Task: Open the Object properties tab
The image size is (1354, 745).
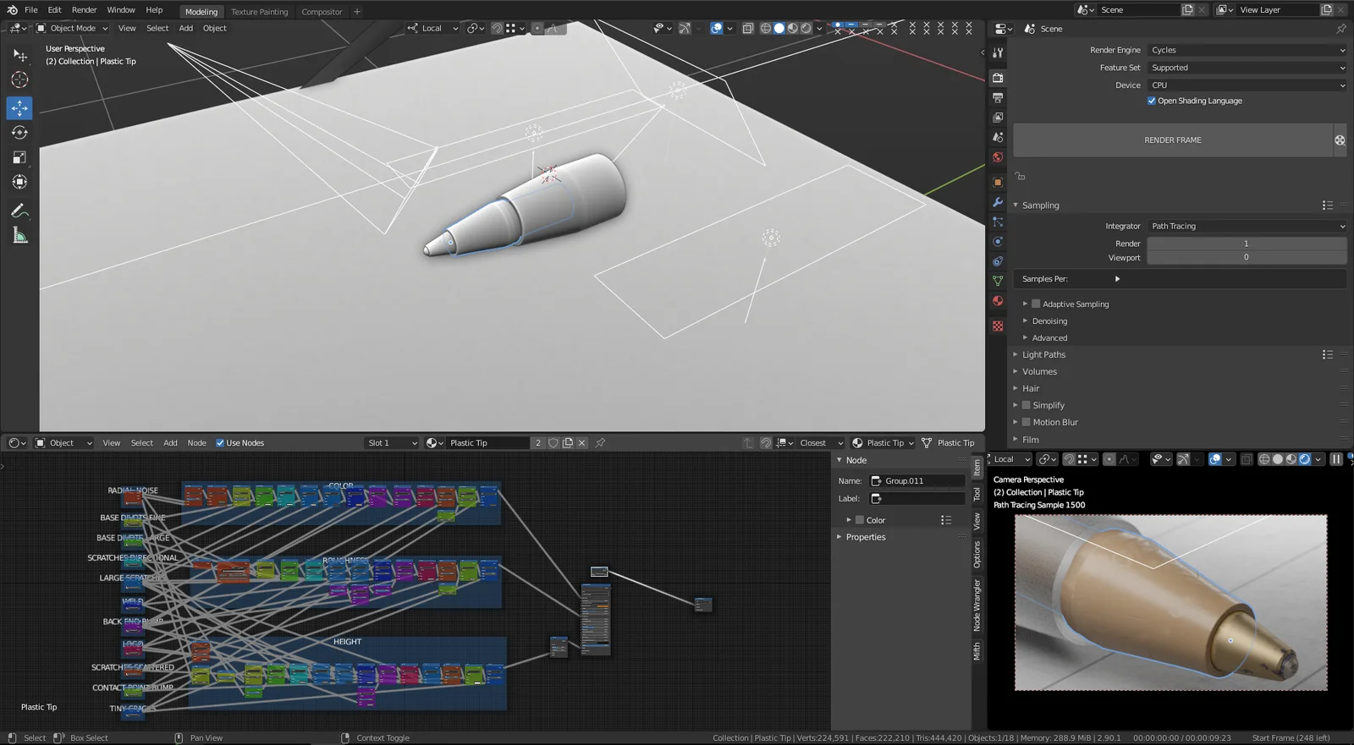Action: click(998, 182)
